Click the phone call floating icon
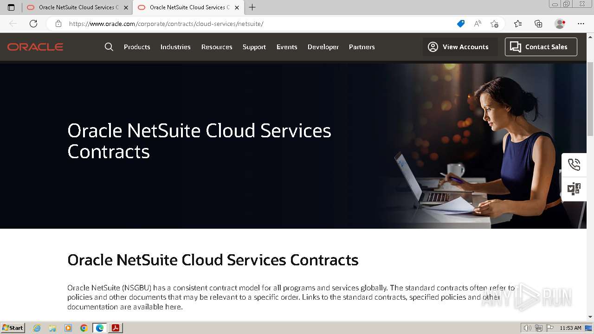Image resolution: width=594 pixels, height=334 pixels. click(x=574, y=165)
